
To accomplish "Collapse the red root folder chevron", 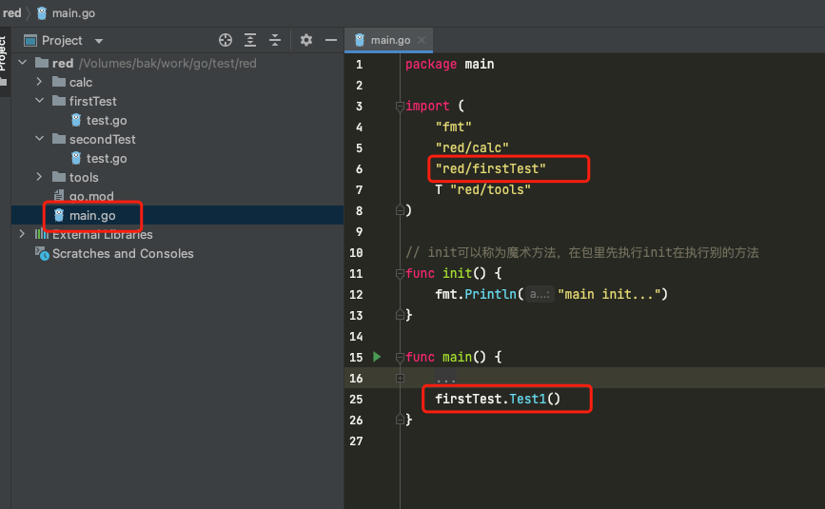I will pos(22,63).
